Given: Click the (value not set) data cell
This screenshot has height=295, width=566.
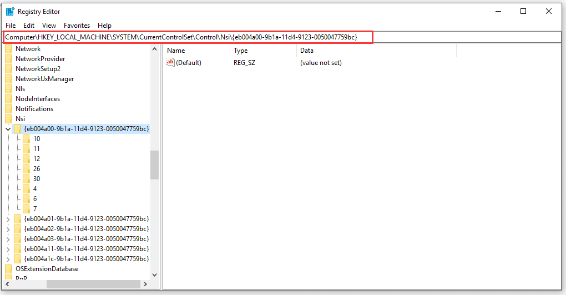Looking at the screenshot, I should [x=321, y=63].
